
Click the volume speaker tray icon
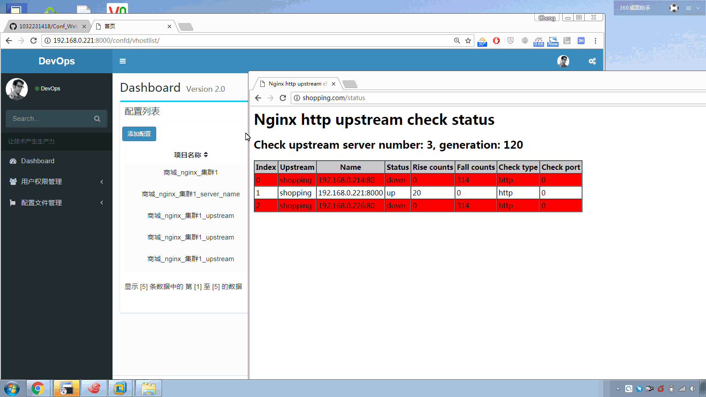pyautogui.click(x=692, y=389)
